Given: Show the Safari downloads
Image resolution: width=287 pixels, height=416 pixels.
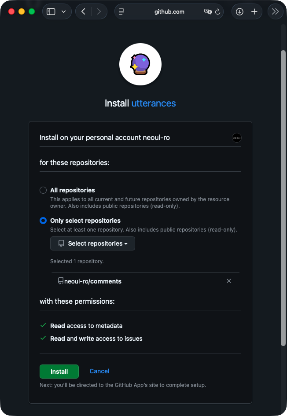Looking at the screenshot, I should click(x=239, y=12).
